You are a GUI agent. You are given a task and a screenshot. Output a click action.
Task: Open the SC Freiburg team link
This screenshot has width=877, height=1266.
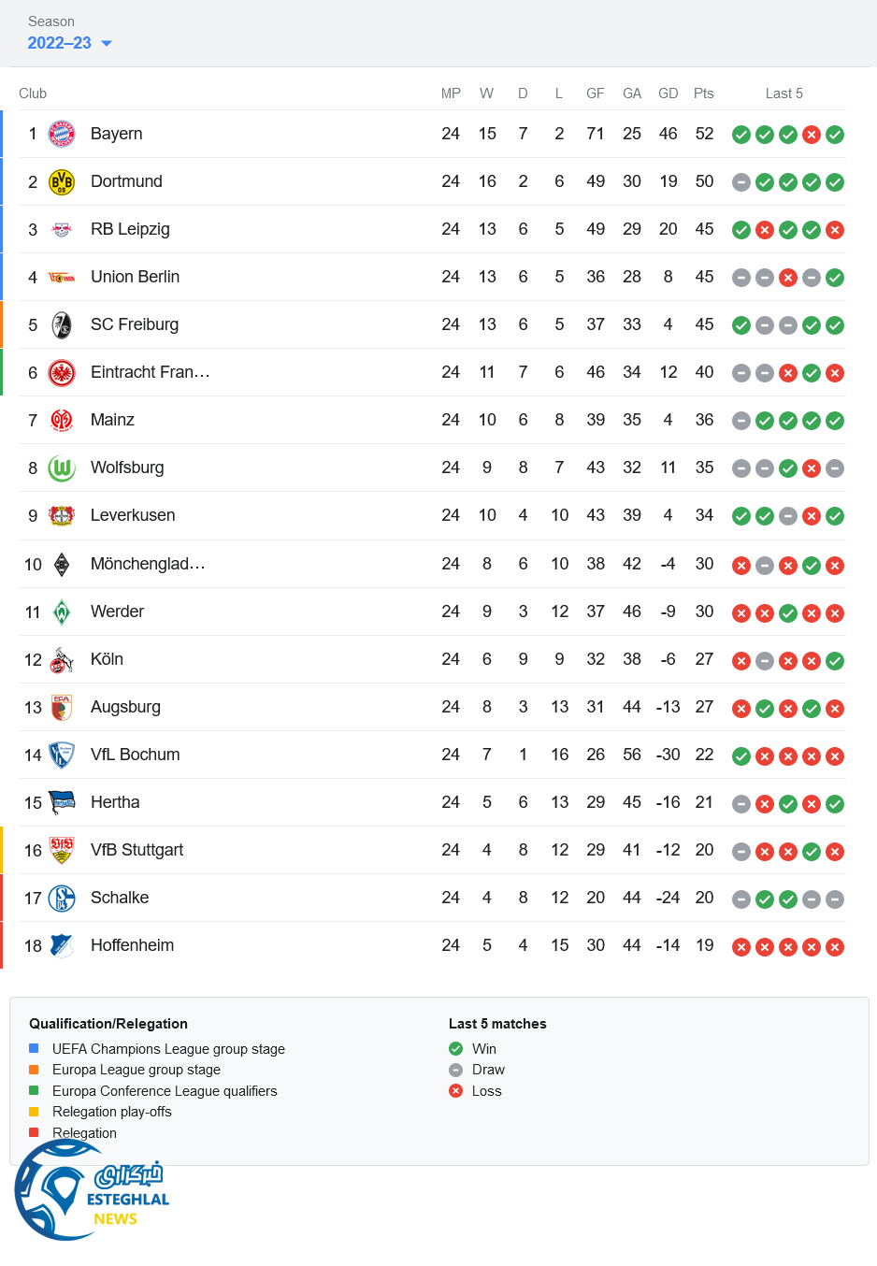[x=135, y=324]
